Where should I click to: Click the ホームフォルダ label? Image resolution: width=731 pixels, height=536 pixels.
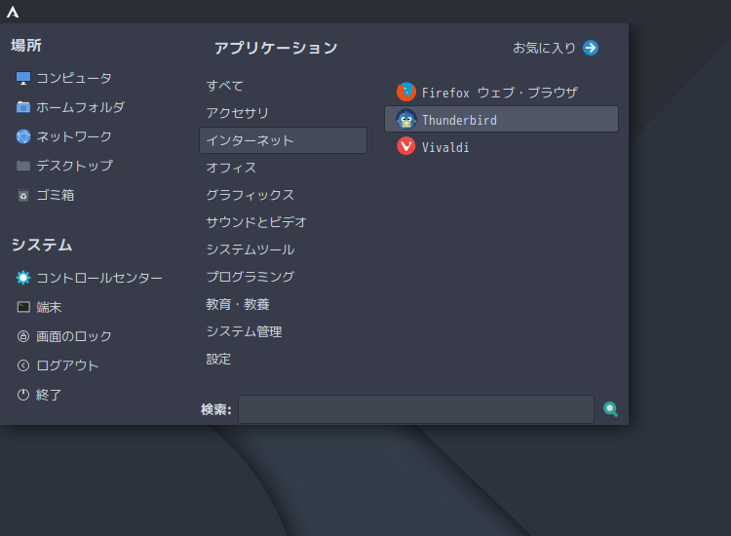[x=81, y=107]
